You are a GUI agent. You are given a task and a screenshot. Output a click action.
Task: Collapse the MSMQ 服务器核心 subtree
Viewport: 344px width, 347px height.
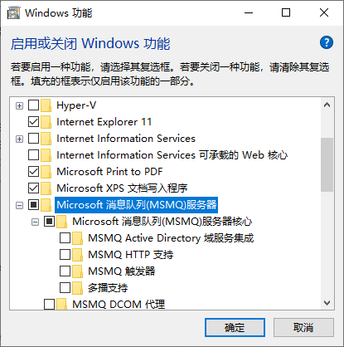click(x=35, y=222)
